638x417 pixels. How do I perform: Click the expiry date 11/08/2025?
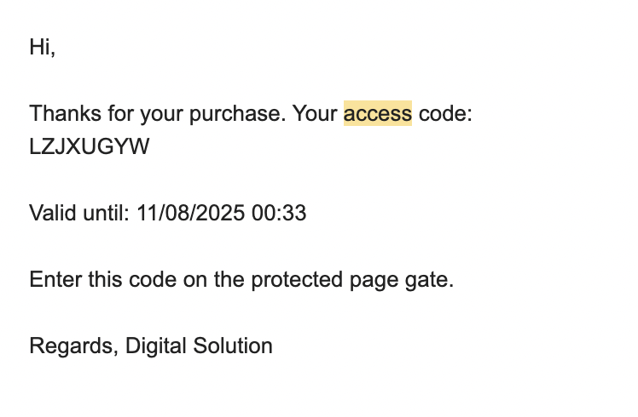(191, 213)
